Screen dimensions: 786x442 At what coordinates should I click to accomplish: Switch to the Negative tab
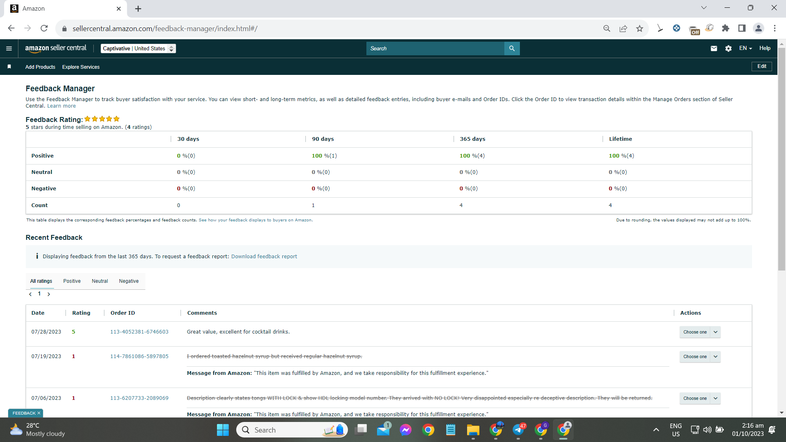coord(129,281)
